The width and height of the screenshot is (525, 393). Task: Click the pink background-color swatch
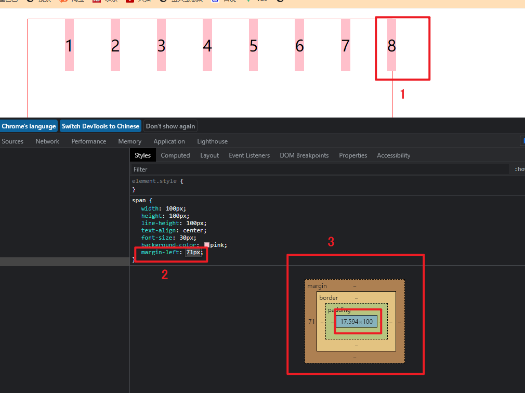tap(207, 245)
